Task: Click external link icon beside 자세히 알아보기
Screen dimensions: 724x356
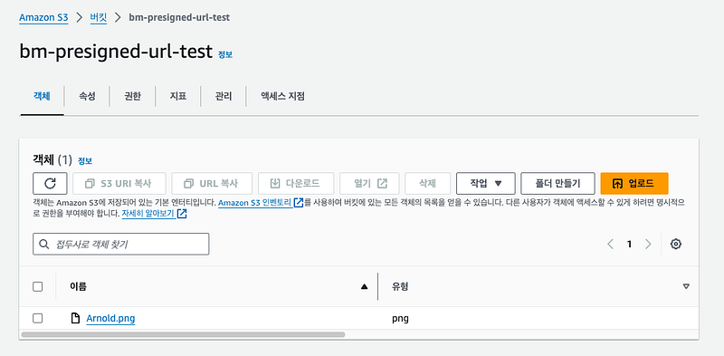Action: (182, 214)
